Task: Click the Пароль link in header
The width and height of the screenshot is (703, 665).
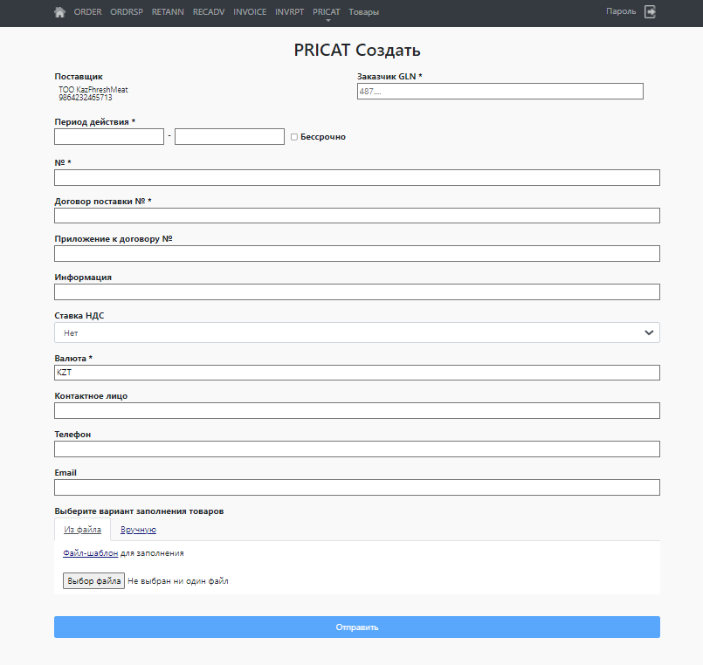Action: click(620, 11)
